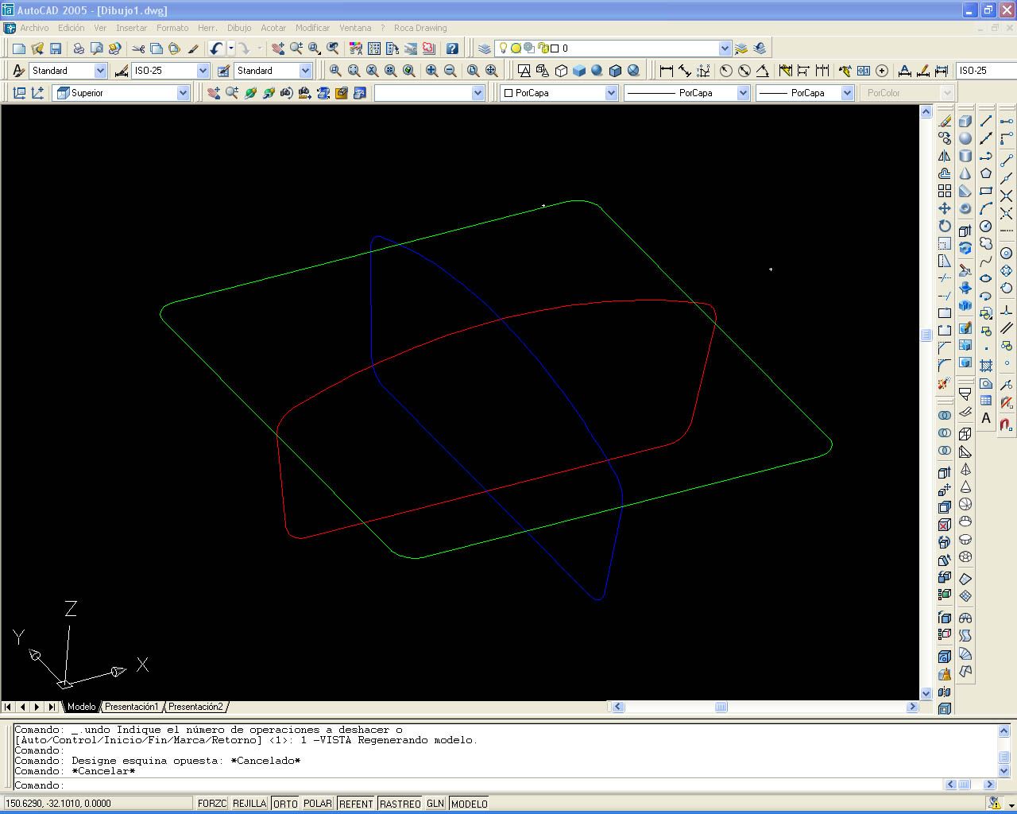Open the Archivo menu
Image resolution: width=1017 pixels, height=814 pixels.
34,28
